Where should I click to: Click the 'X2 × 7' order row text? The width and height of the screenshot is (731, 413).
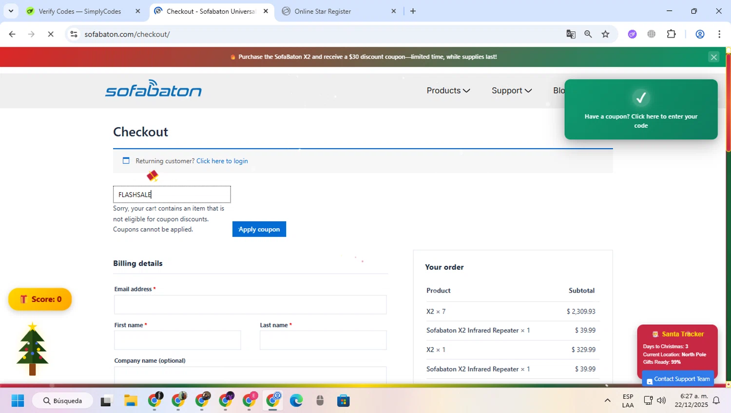436,312
